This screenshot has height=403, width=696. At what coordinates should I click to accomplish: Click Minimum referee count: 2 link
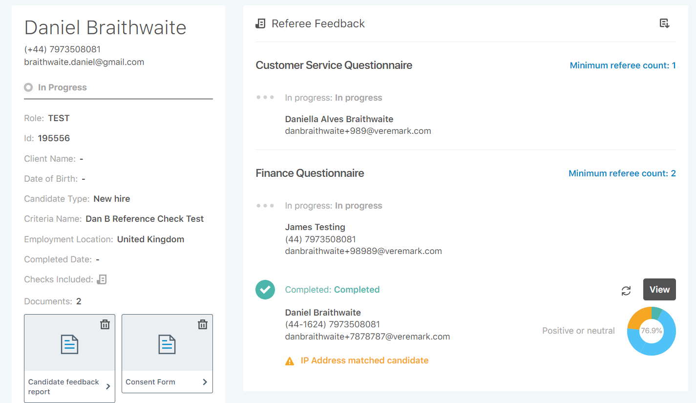[622, 173]
